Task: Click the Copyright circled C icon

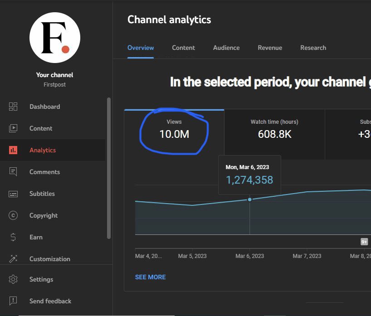Action: [13, 215]
